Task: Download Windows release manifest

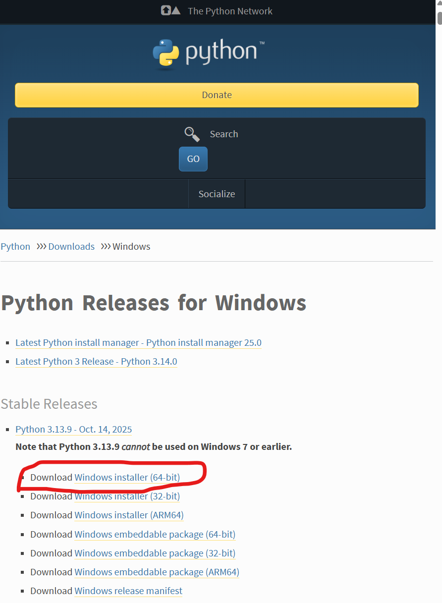Action: [x=128, y=591]
